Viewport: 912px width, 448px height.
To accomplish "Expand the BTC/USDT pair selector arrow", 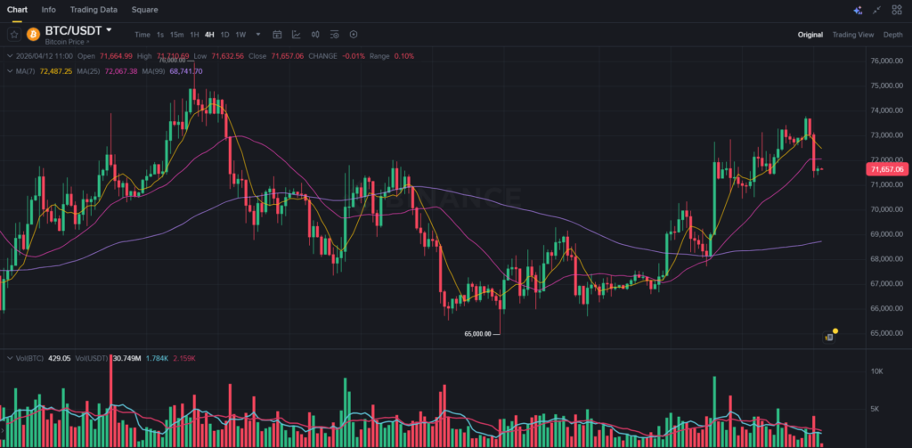I will pos(109,30).
